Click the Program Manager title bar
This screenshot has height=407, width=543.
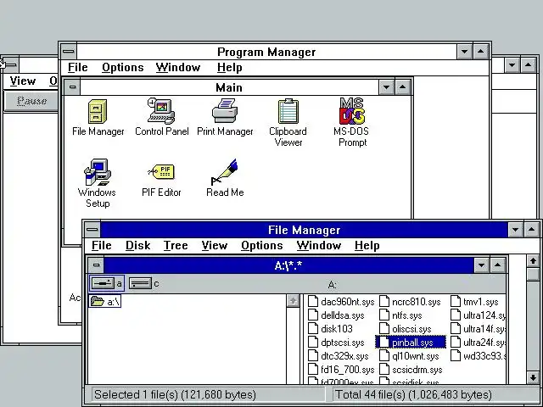pos(266,52)
